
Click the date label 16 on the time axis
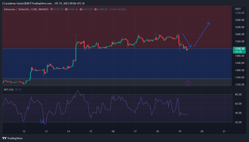click(113, 131)
